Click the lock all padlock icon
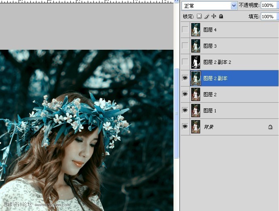The height and width of the screenshot is (211, 279). coord(221,17)
